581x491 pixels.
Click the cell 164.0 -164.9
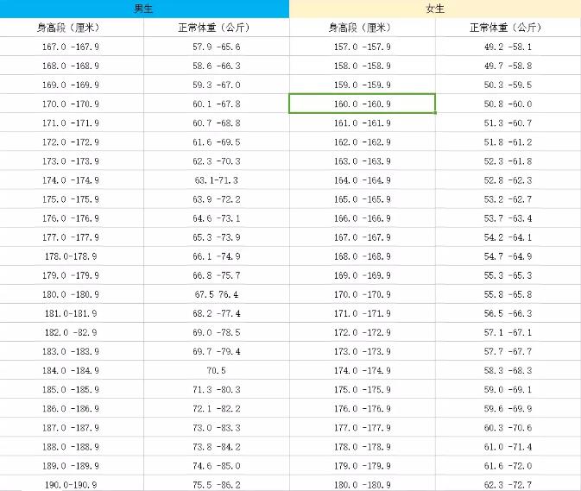(363, 180)
